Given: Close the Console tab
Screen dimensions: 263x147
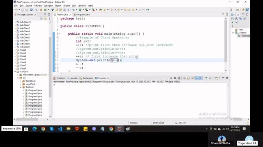Looking at the screenshot, I should [x=108, y=78].
